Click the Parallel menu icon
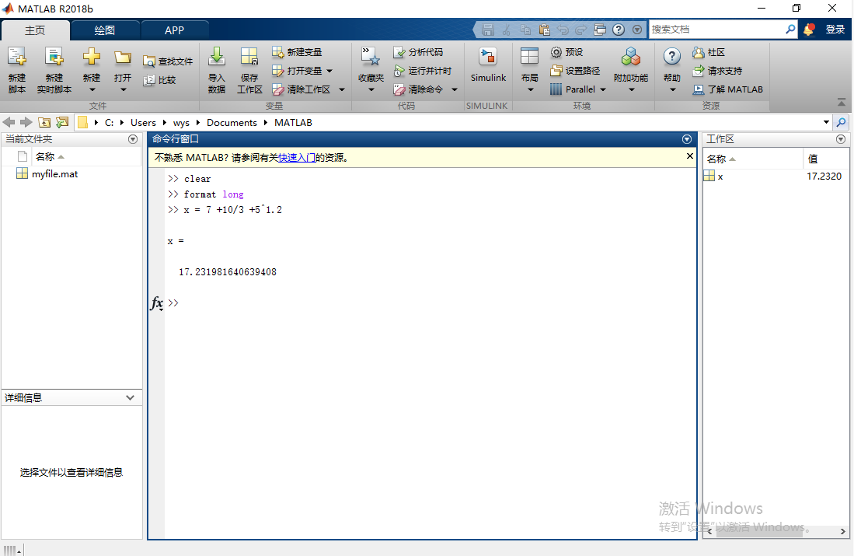 tap(556, 89)
